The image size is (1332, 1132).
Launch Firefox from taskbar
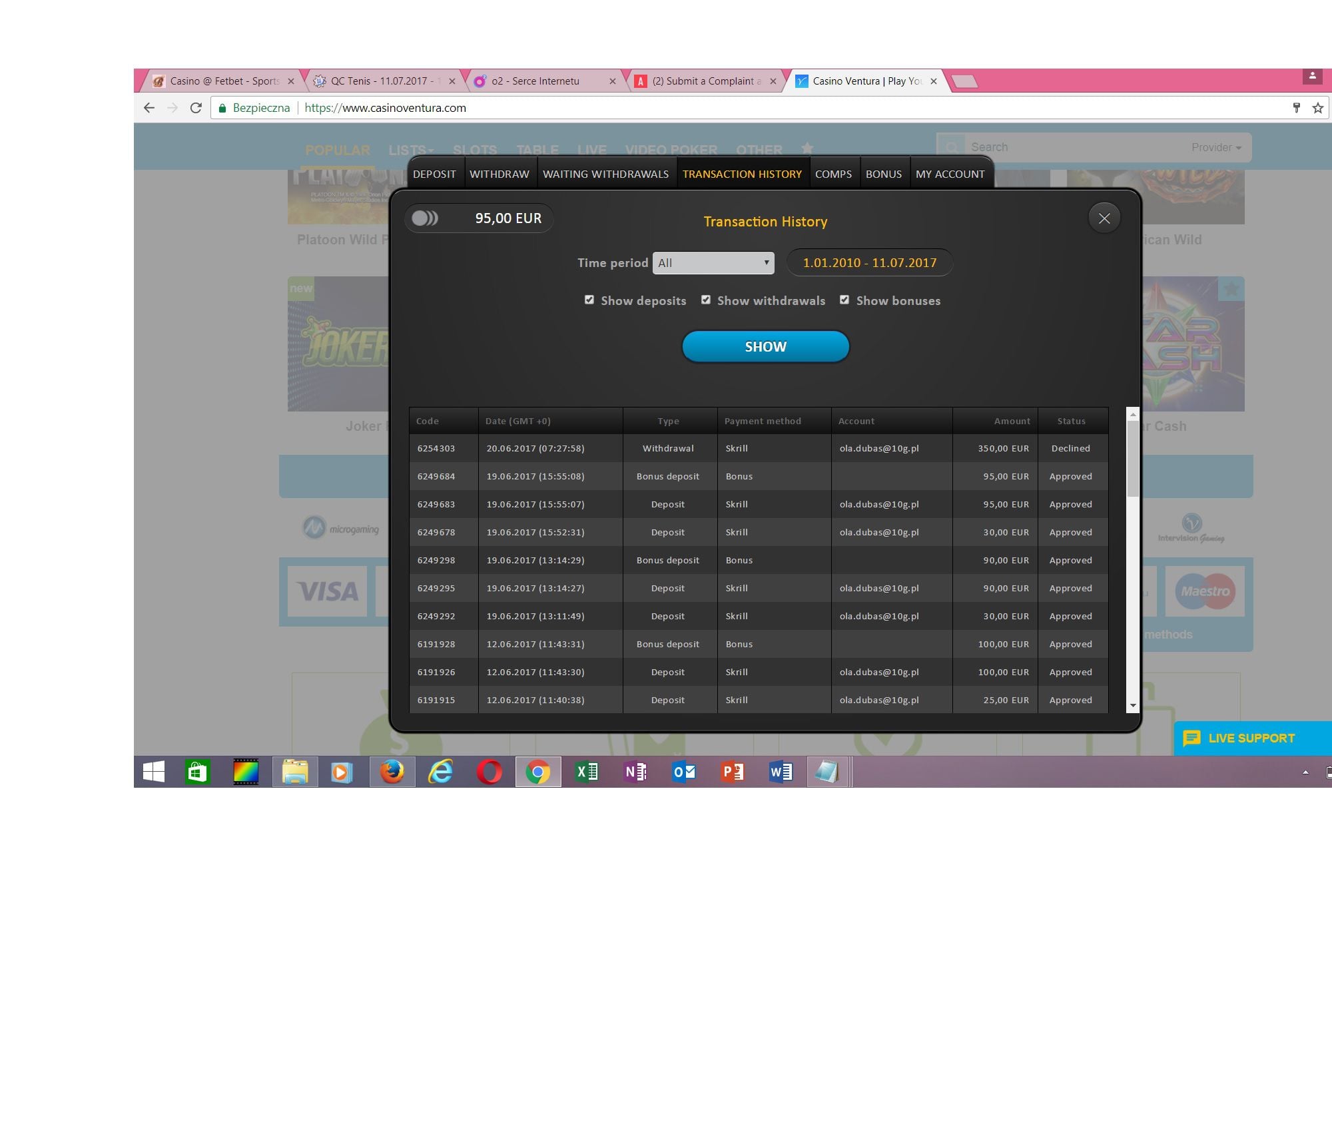392,772
